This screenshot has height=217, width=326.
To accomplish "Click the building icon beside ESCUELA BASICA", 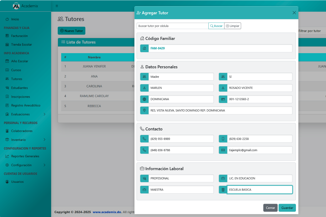I will coord(223,190).
